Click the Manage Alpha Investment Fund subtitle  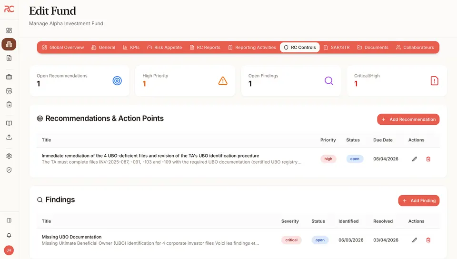click(66, 23)
